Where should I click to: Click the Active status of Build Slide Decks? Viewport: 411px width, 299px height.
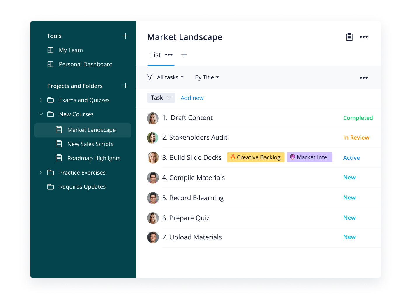351,158
